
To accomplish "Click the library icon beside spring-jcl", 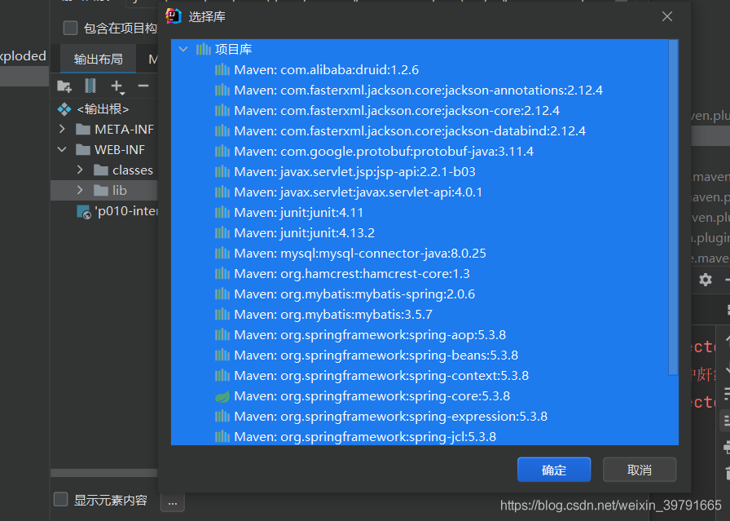I will pyautogui.click(x=222, y=437).
